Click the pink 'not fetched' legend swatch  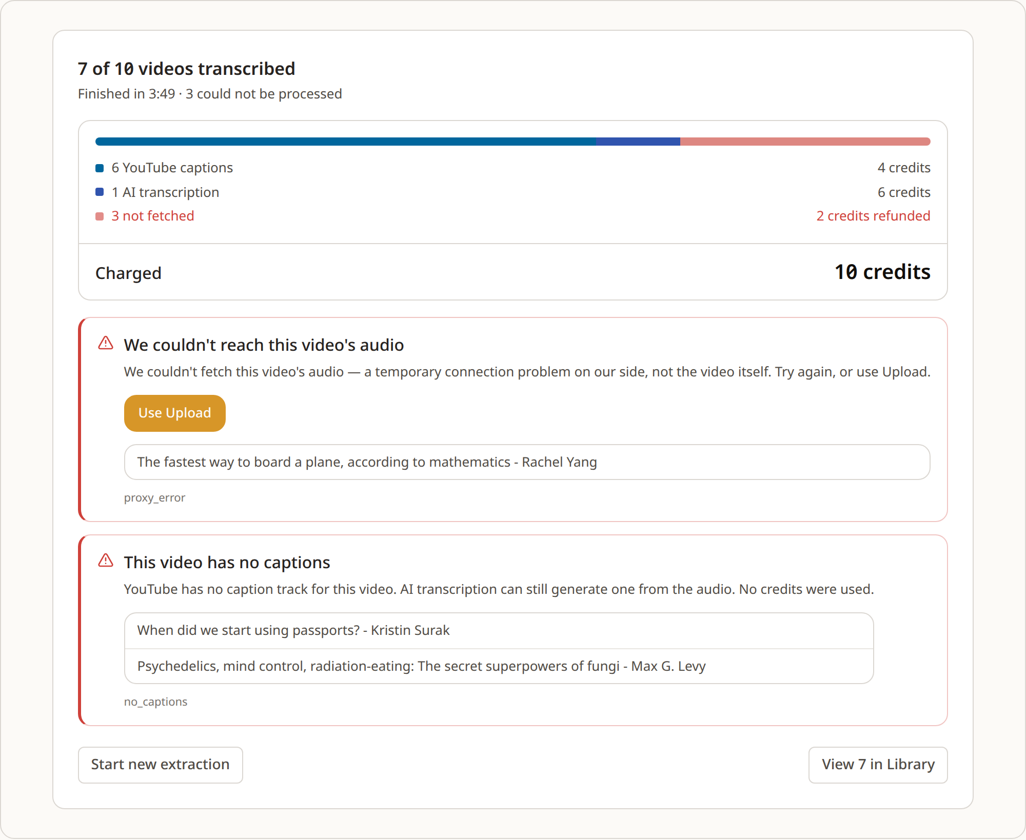100,216
